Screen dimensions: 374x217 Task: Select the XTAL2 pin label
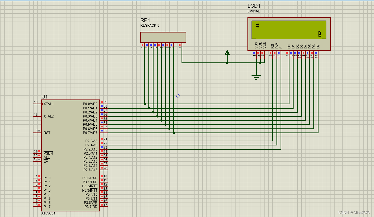coord(49,116)
